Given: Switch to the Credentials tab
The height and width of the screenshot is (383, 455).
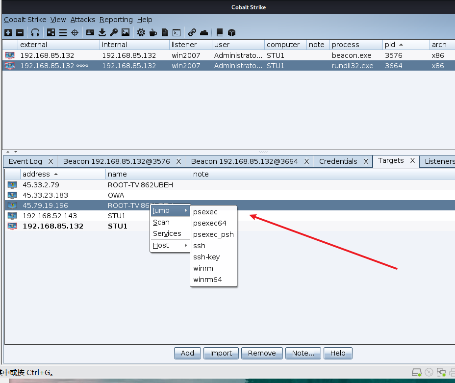Looking at the screenshot, I should pos(338,162).
